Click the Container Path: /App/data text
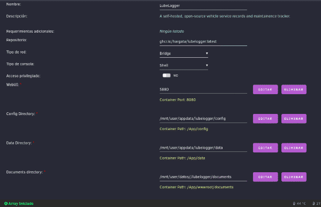Viewport: 321px width, 207px height. 182,158
